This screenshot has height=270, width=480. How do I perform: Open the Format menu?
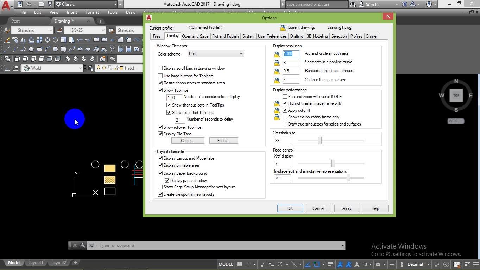click(92, 12)
